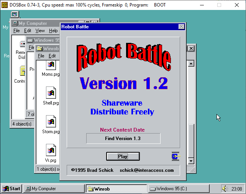The width and height of the screenshot is (246, 194).
Task: Close the Robot Battle splash dialog
Action: [182, 27]
